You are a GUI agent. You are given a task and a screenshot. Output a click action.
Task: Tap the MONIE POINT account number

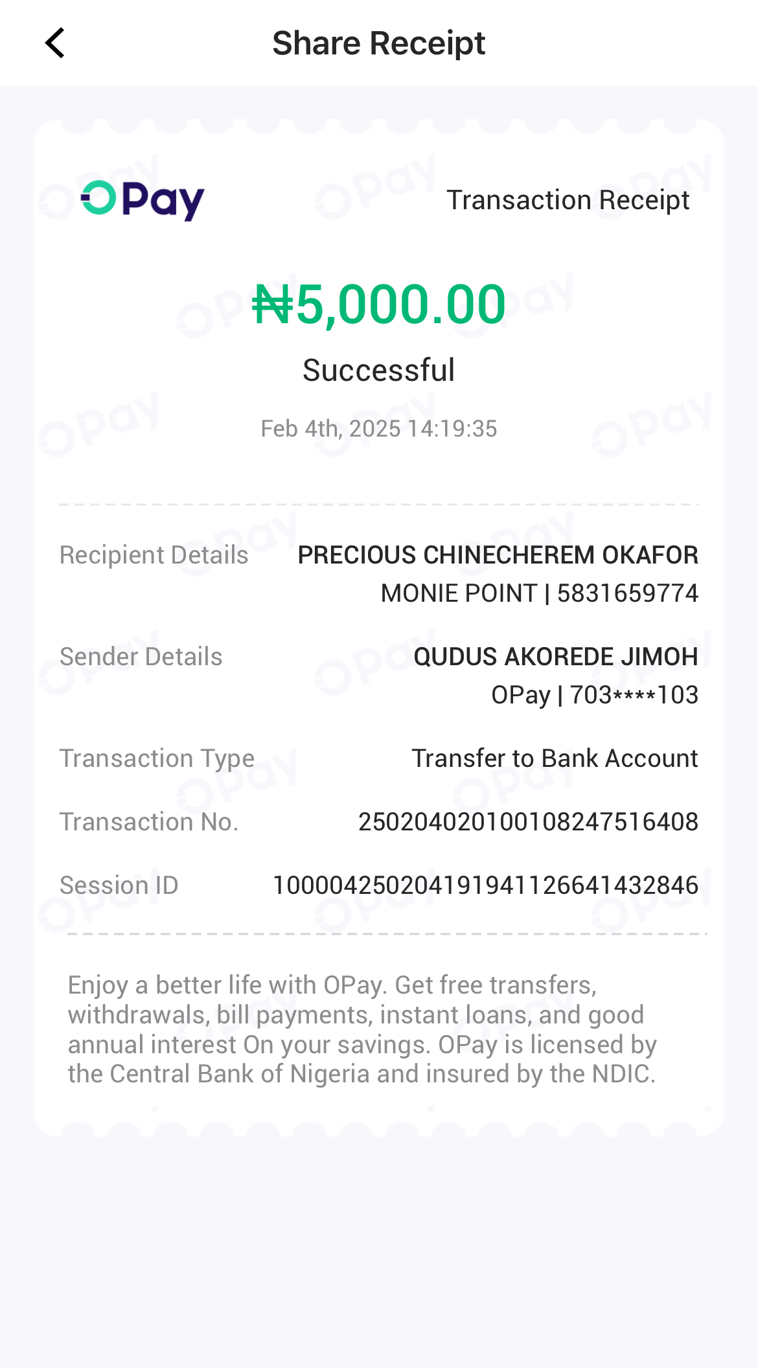539,593
